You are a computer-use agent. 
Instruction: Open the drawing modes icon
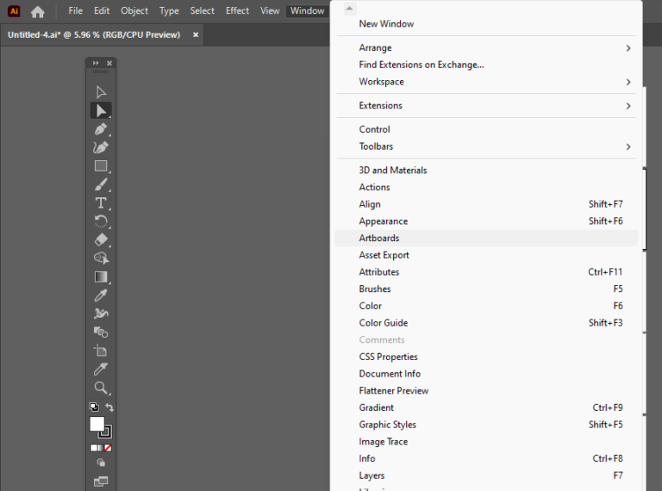click(101, 463)
